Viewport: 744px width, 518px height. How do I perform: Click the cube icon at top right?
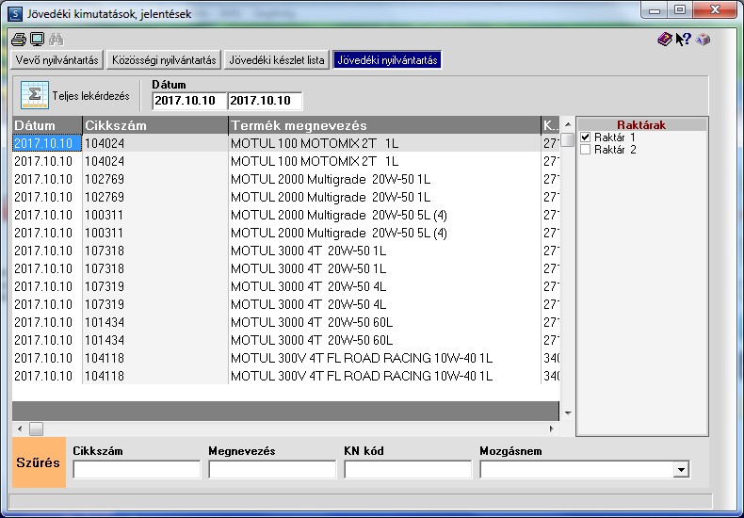(703, 39)
